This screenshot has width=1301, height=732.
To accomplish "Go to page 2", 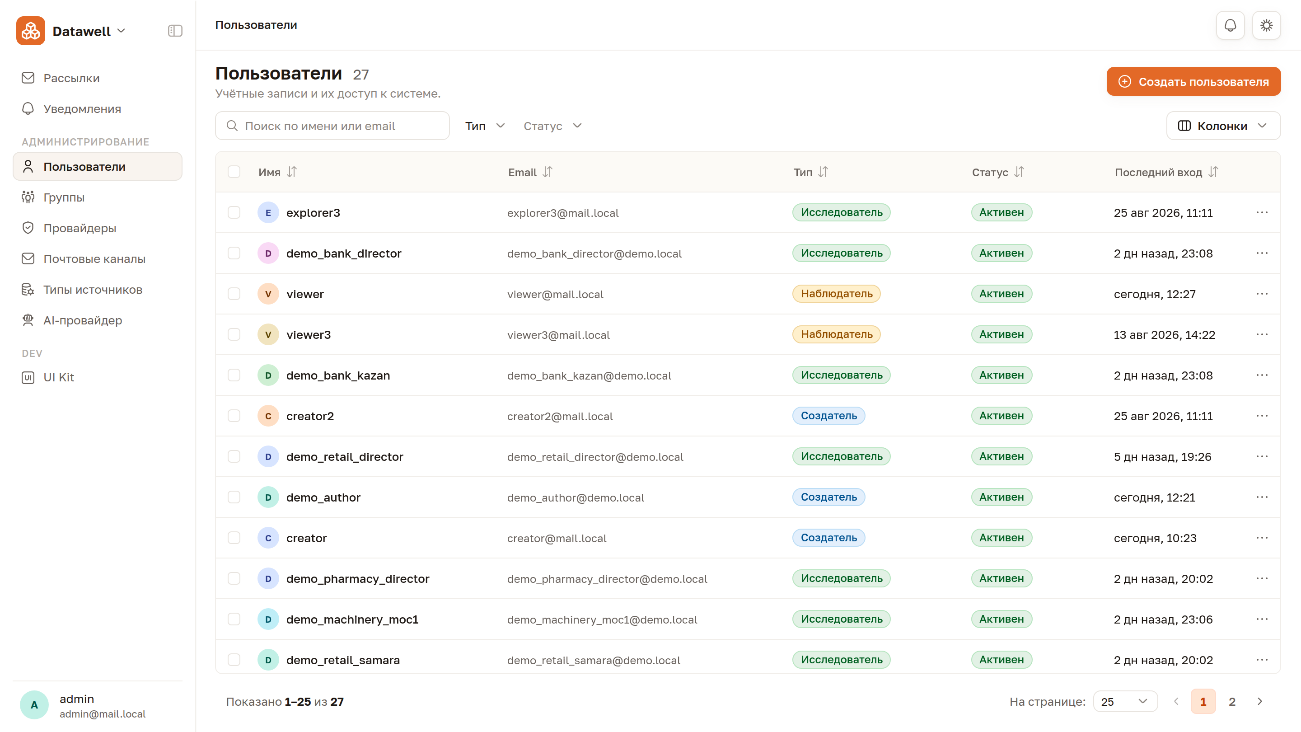I will [x=1232, y=702].
